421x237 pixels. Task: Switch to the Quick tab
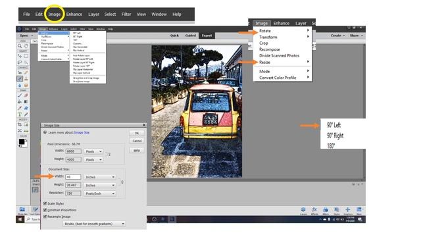(x=174, y=36)
